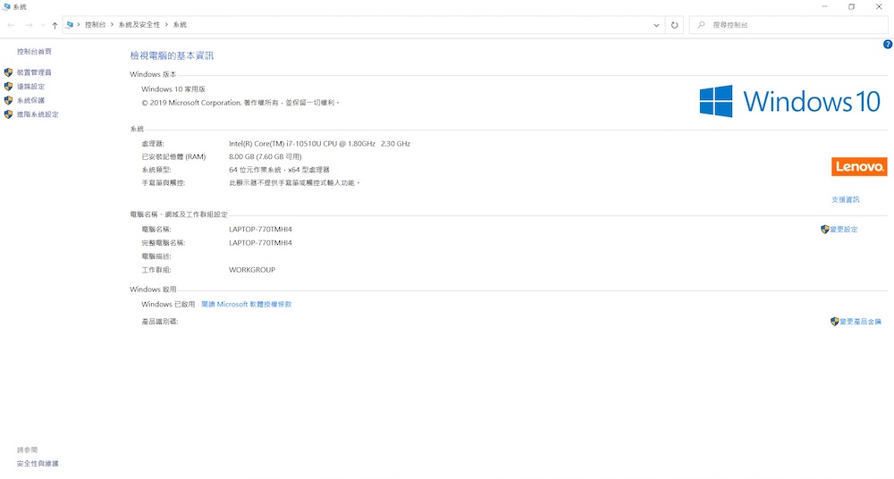Click the 產品識別碼 label
This screenshot has width=894, height=479.
point(160,322)
